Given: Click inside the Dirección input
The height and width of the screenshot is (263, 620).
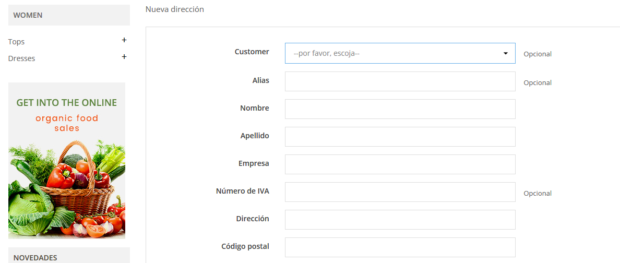Looking at the screenshot, I should [x=400, y=220].
